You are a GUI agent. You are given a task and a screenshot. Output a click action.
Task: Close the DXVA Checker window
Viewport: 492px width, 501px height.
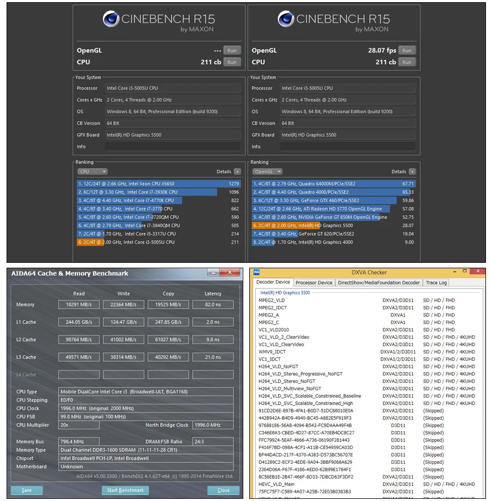coord(478,272)
